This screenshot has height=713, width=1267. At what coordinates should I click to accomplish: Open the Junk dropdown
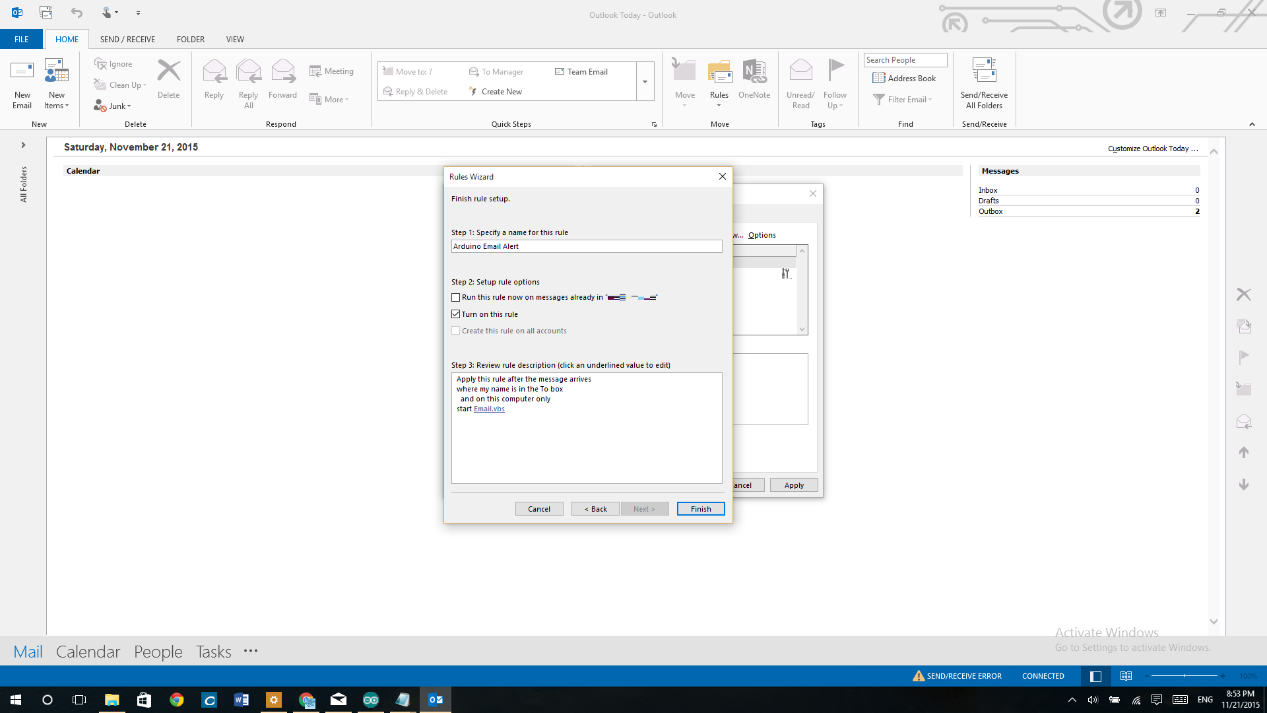[112, 106]
